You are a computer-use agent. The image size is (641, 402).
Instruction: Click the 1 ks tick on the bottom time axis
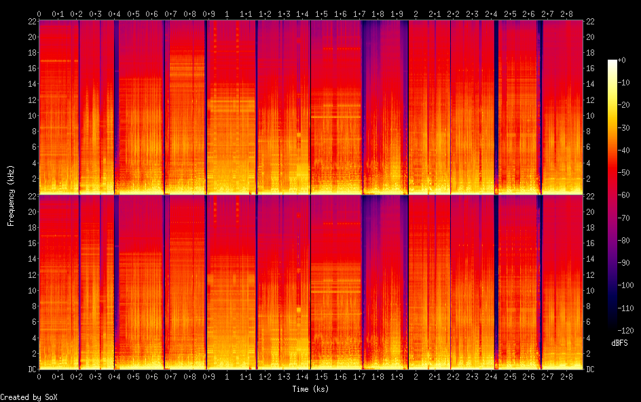tap(227, 376)
